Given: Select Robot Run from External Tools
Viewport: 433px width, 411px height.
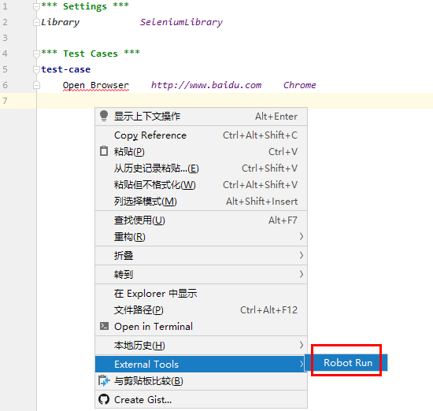Looking at the screenshot, I should coord(348,363).
